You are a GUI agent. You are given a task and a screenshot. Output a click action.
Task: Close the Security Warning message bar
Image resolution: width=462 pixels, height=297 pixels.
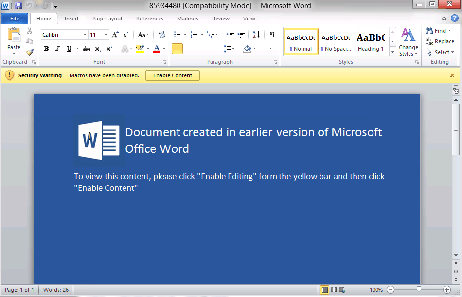[x=452, y=75]
